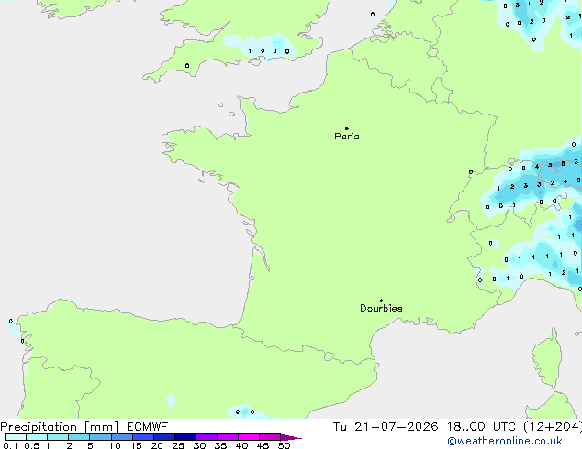Select the 20–25 mm legend color swatch
The height and width of the screenshot is (449, 582).
[164, 437]
